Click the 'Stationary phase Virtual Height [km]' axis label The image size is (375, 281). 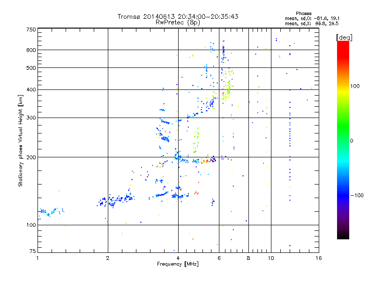(20, 141)
